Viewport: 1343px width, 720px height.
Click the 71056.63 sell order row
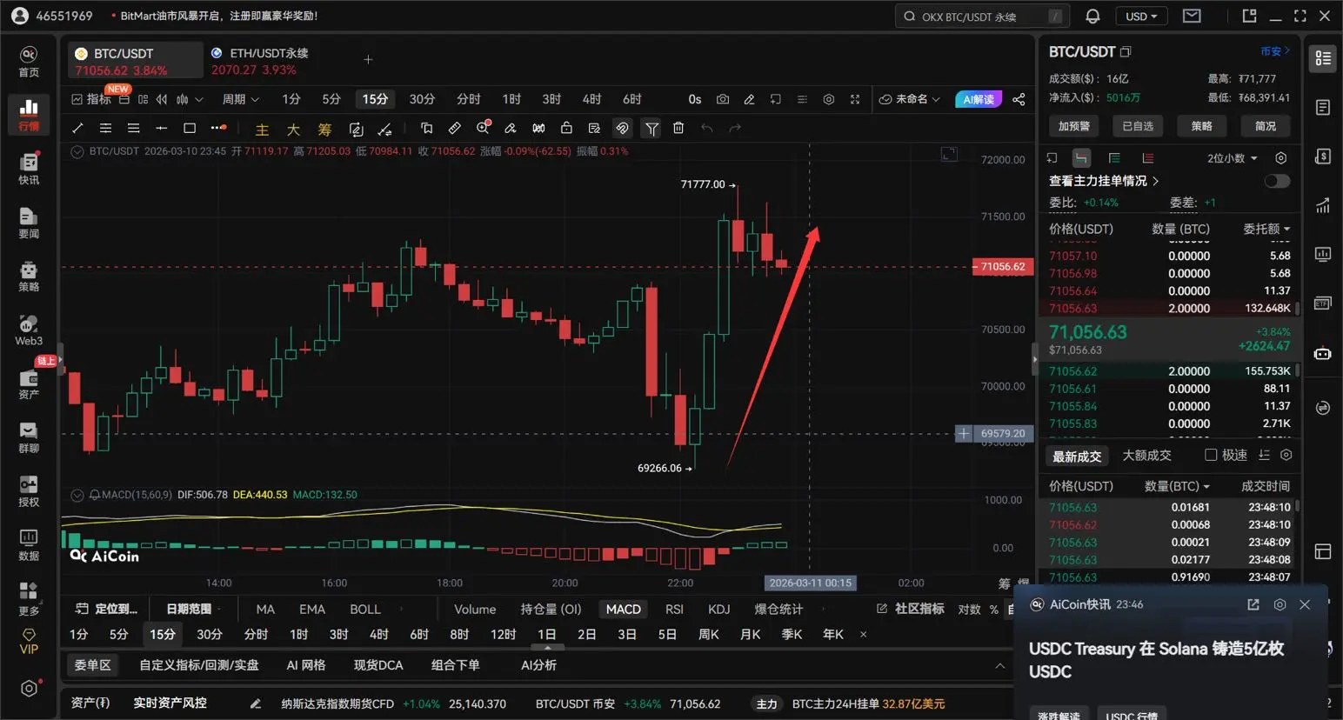click(1169, 309)
